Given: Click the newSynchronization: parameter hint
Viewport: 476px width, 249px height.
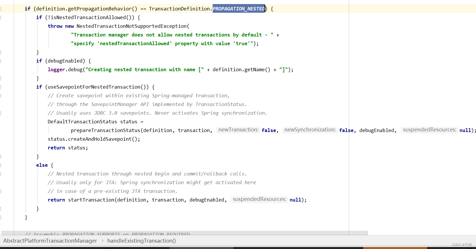Looking at the screenshot, I should [310, 130].
